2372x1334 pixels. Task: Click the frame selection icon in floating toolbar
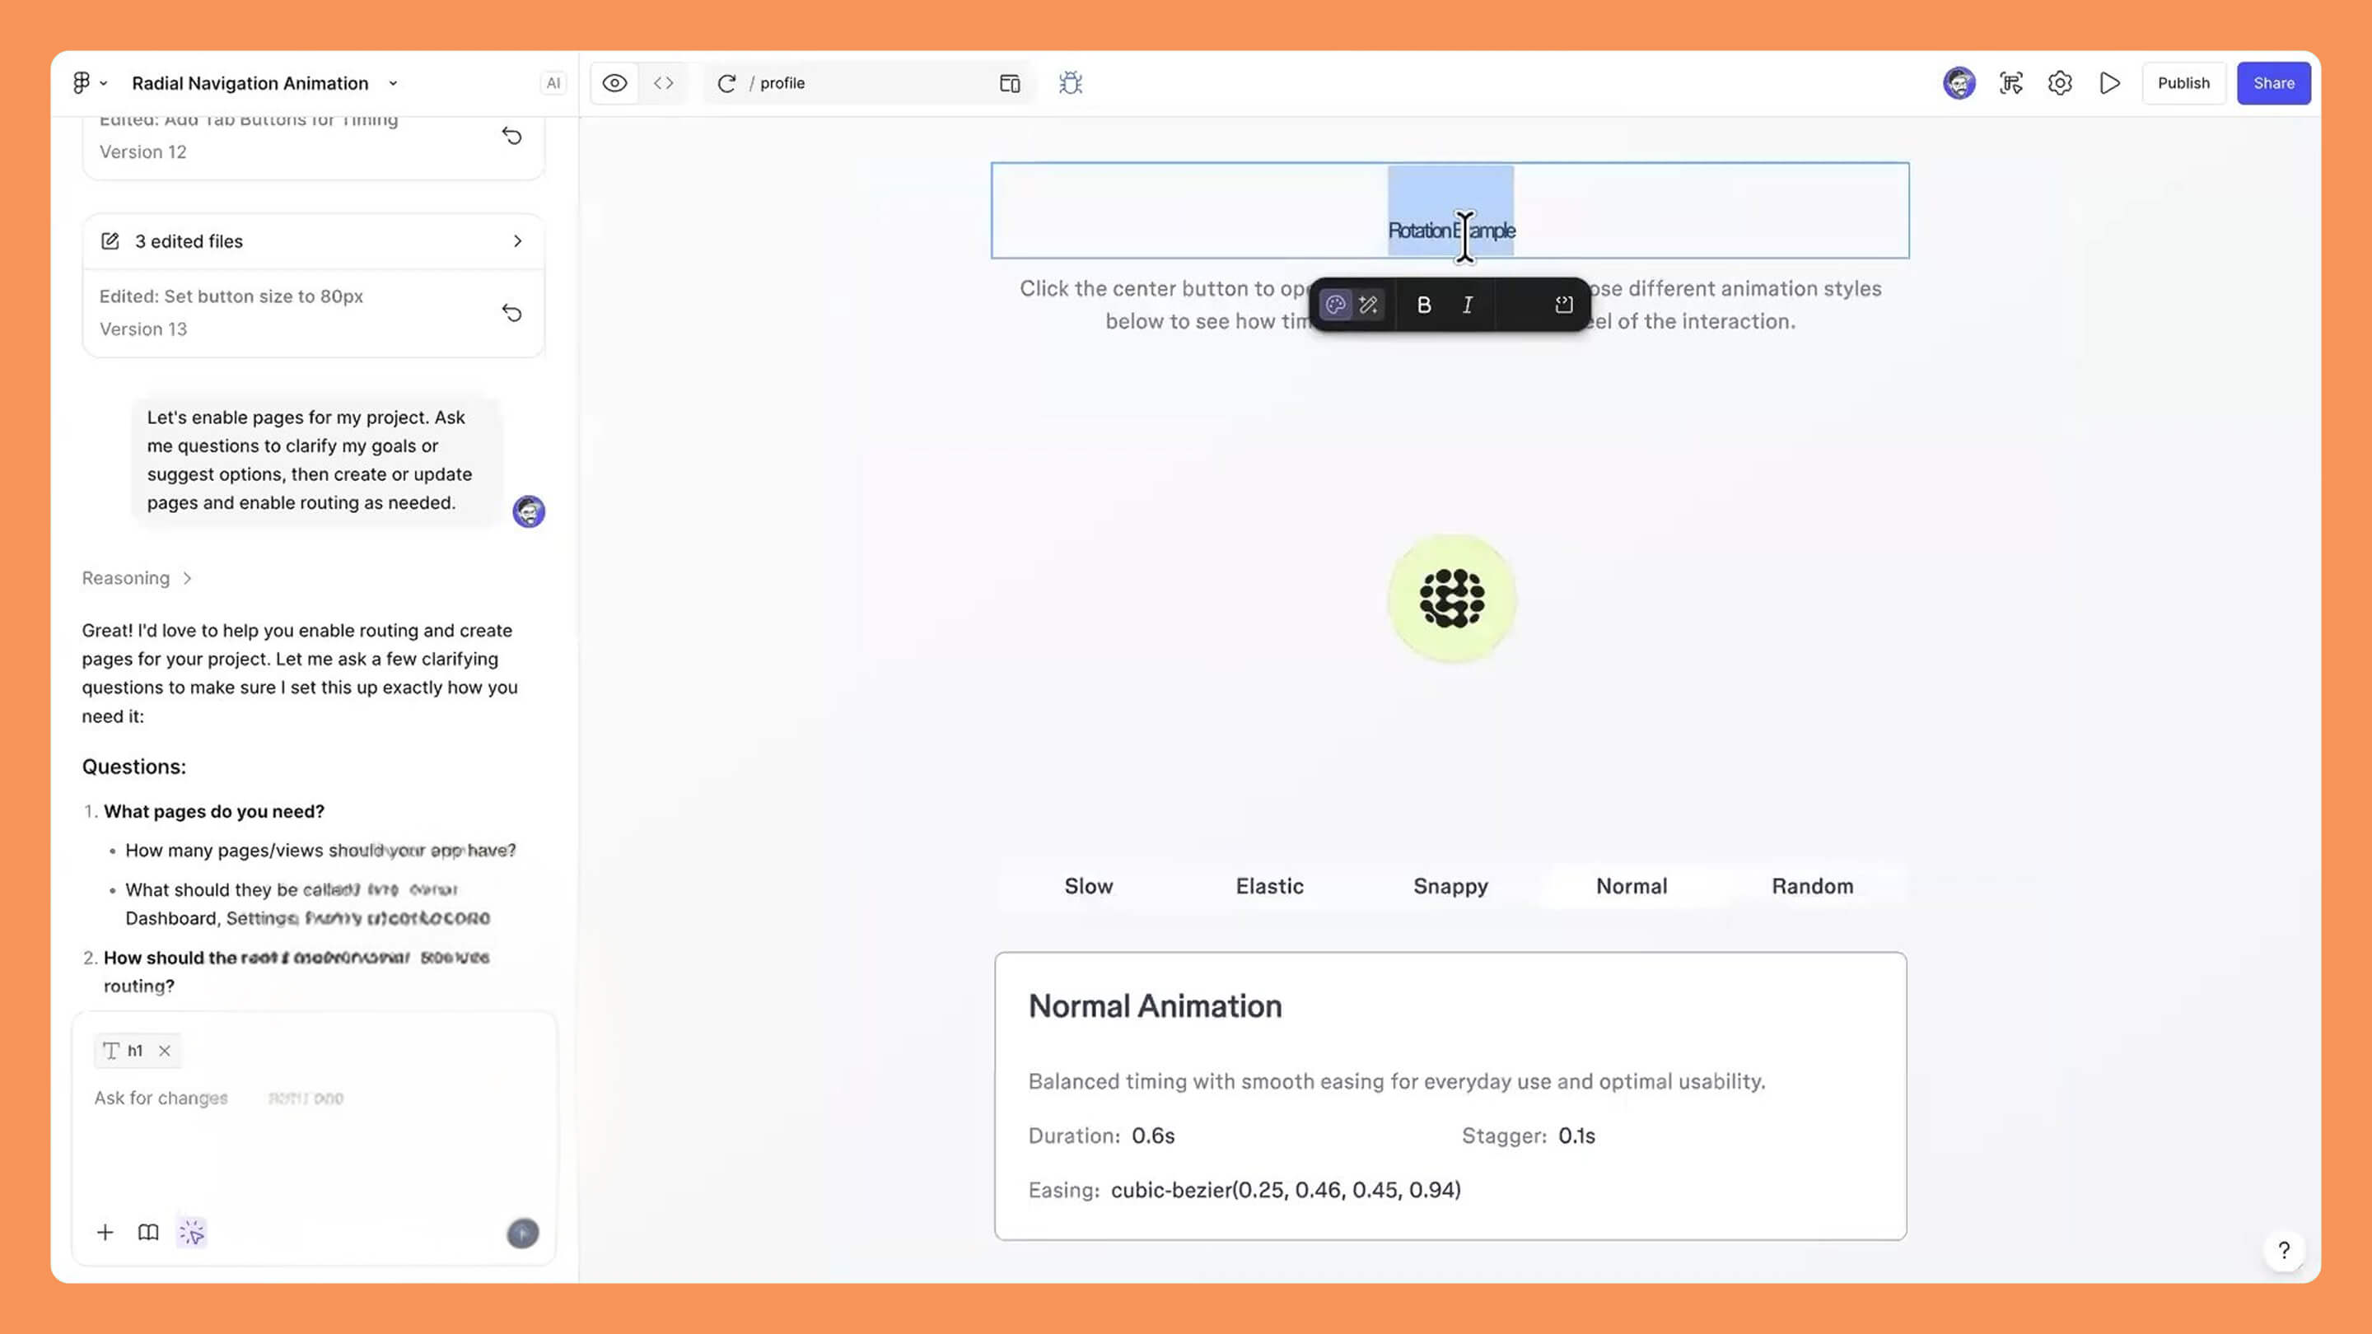point(1563,305)
